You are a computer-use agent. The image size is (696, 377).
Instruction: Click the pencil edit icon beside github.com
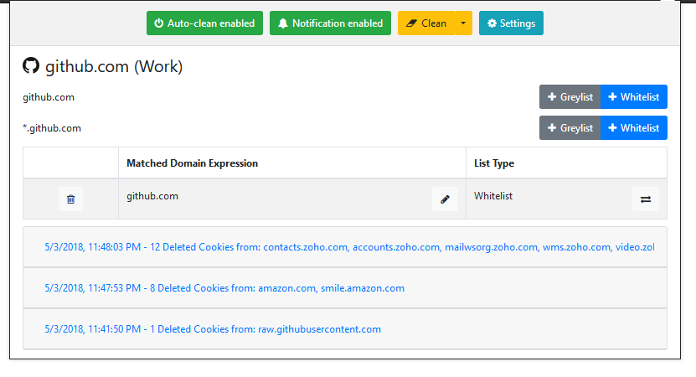click(x=445, y=199)
